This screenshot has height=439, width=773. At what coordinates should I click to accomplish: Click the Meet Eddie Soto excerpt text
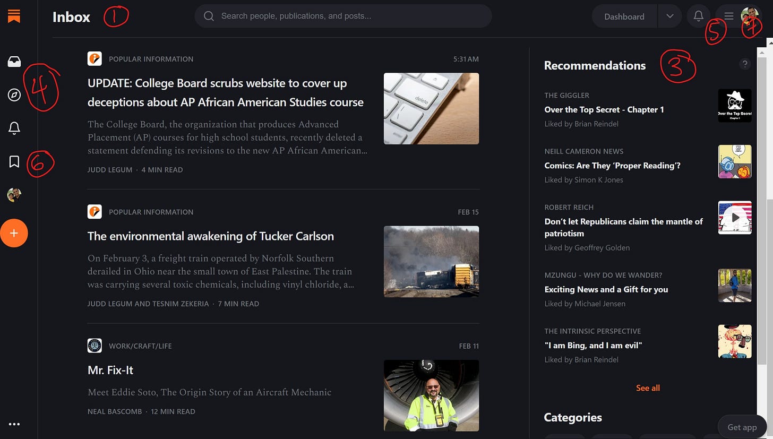point(209,392)
